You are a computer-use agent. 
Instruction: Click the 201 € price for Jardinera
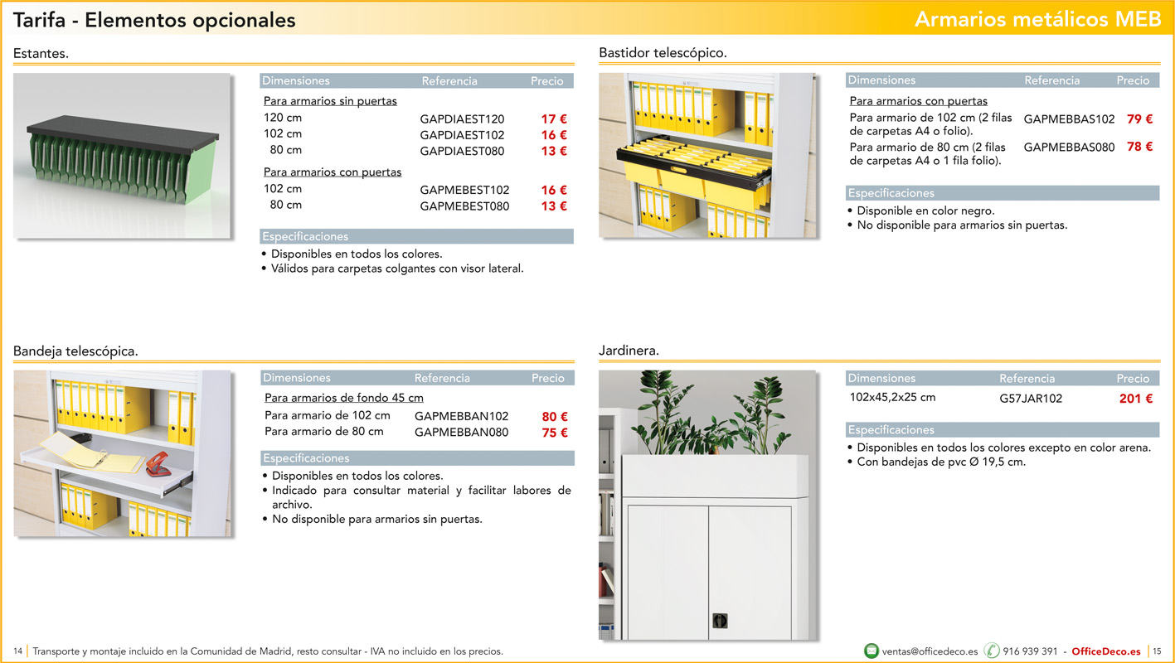(1135, 399)
